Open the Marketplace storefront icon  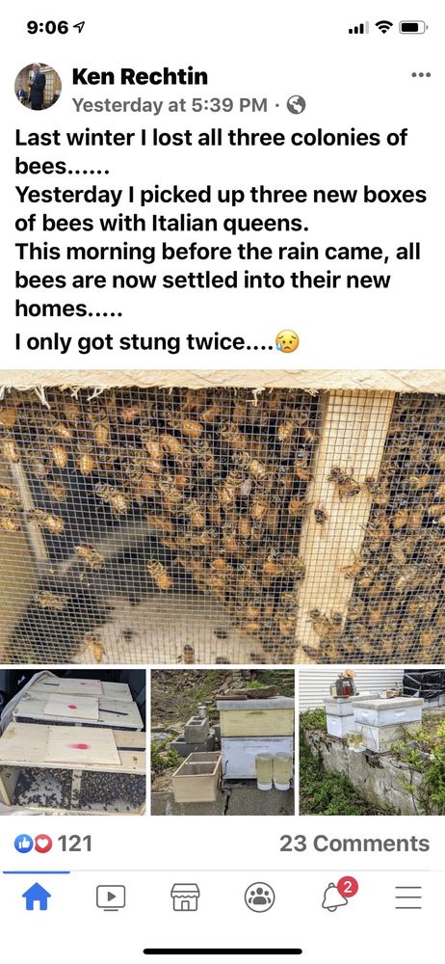[x=185, y=897]
